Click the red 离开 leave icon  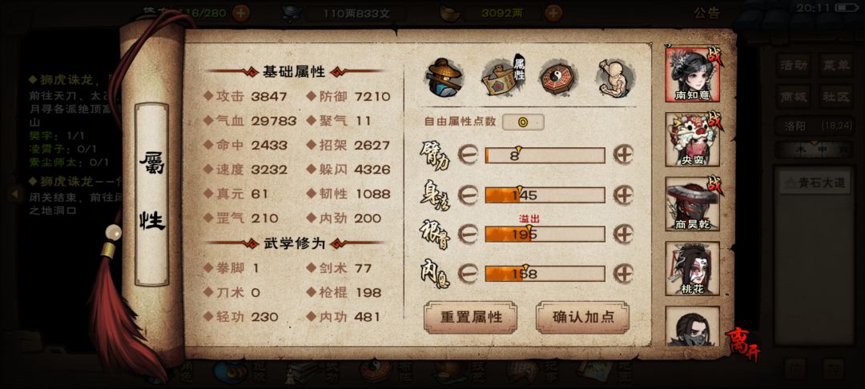742,343
